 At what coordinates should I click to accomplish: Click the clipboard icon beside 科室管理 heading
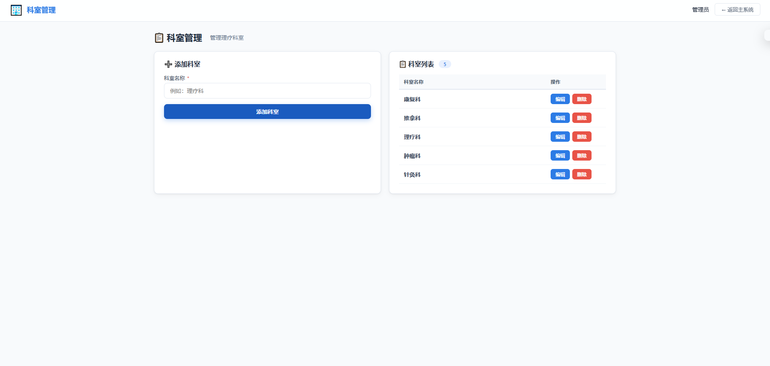point(159,38)
